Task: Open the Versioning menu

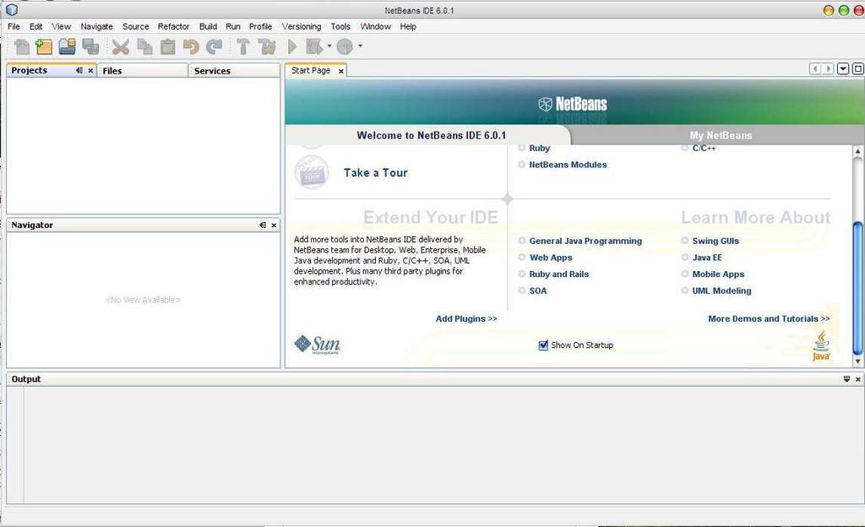Action: tap(302, 26)
